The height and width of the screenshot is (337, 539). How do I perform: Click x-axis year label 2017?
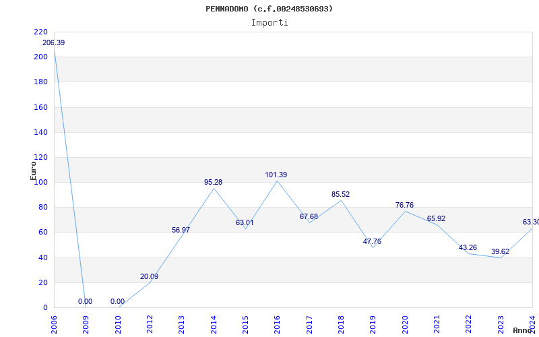(309, 325)
